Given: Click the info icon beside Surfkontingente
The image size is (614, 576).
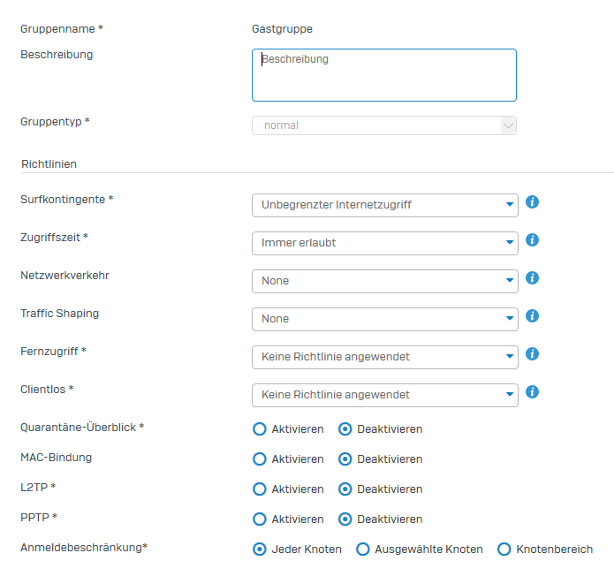Looking at the screenshot, I should click(x=532, y=202).
